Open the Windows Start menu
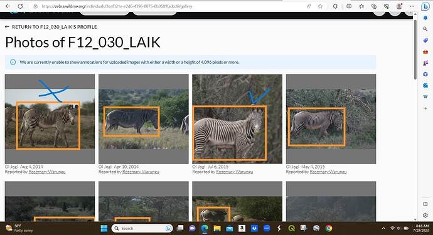 click(x=104, y=228)
